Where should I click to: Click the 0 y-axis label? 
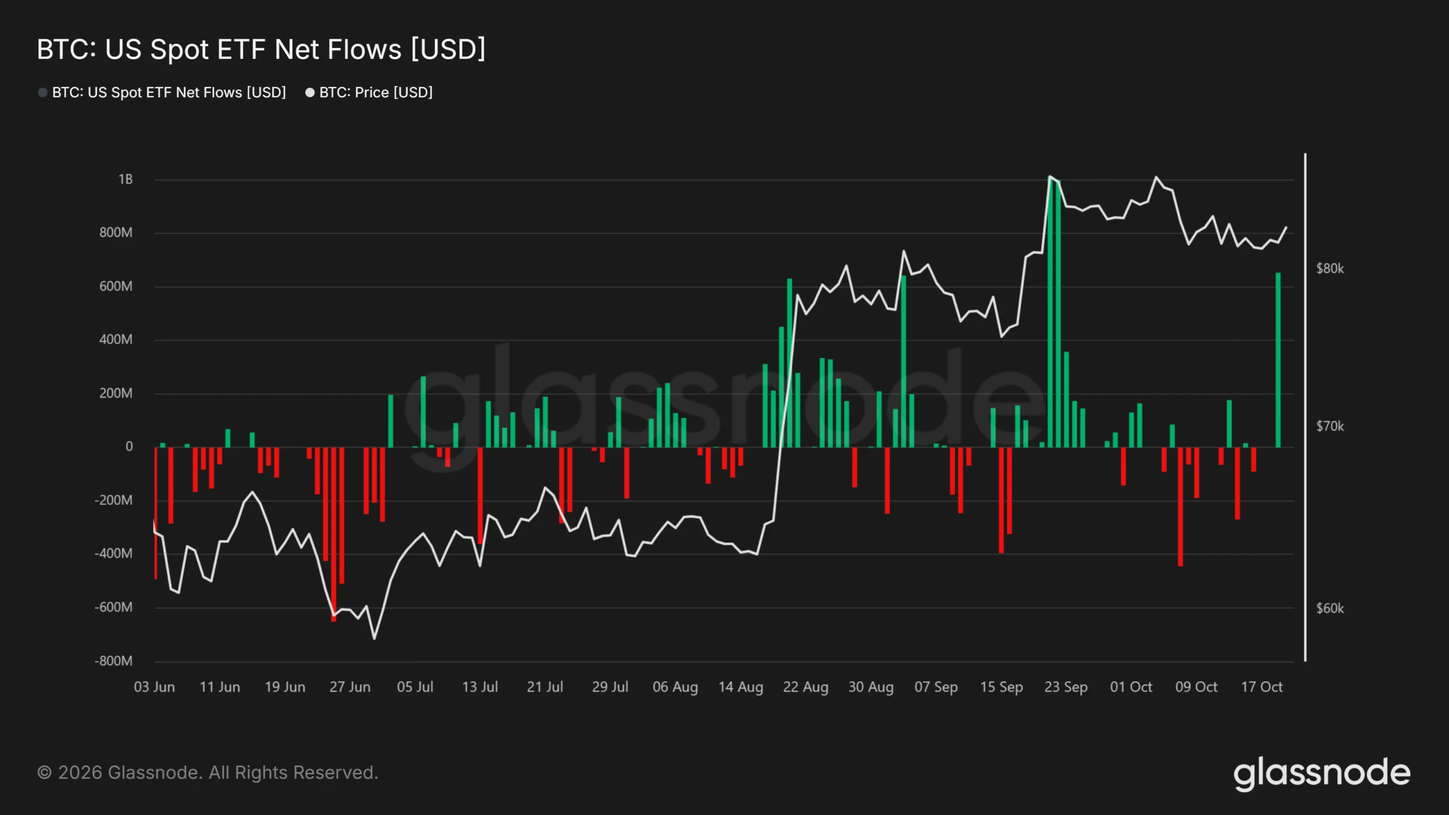click(x=129, y=447)
